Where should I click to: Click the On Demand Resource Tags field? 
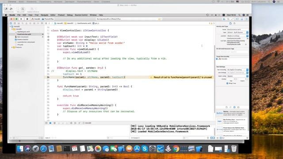[x=232, y=52]
